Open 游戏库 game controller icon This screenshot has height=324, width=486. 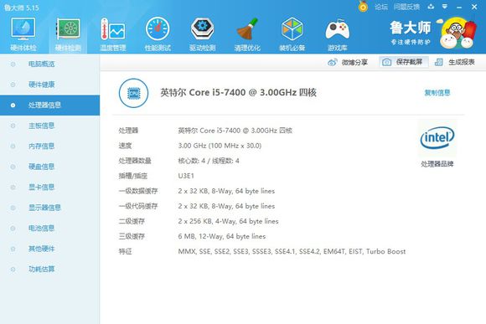click(x=337, y=34)
